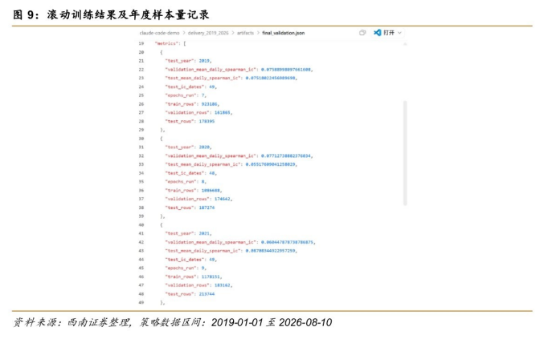The image size is (544, 339).
Task: Click the closing brace on line 39
Action: (162, 216)
